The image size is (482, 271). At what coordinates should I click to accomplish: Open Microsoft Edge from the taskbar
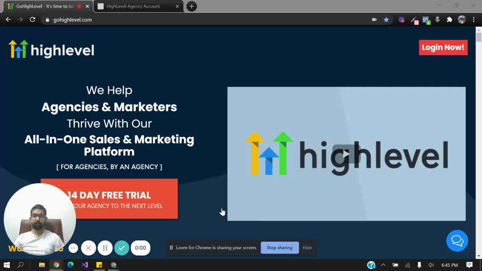[70, 265]
